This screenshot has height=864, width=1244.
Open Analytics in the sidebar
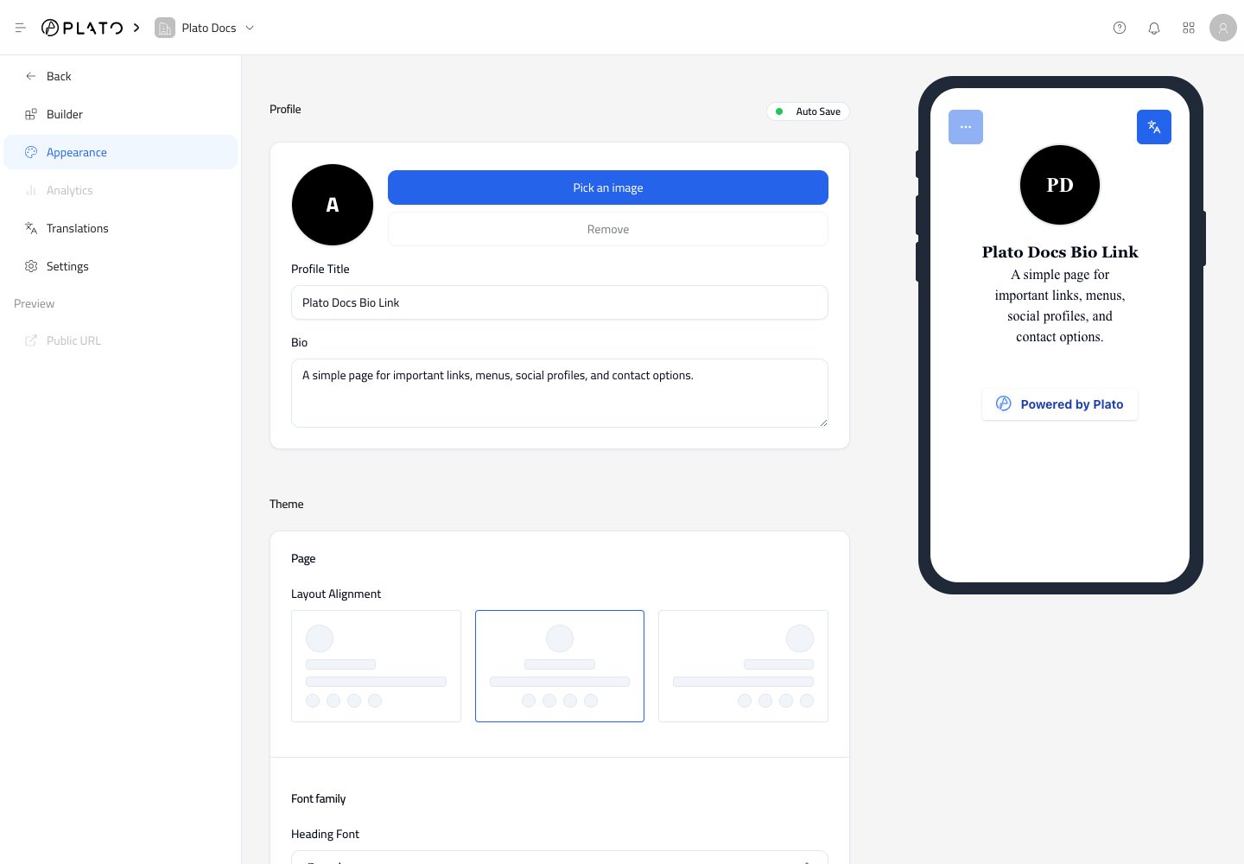[x=120, y=190]
